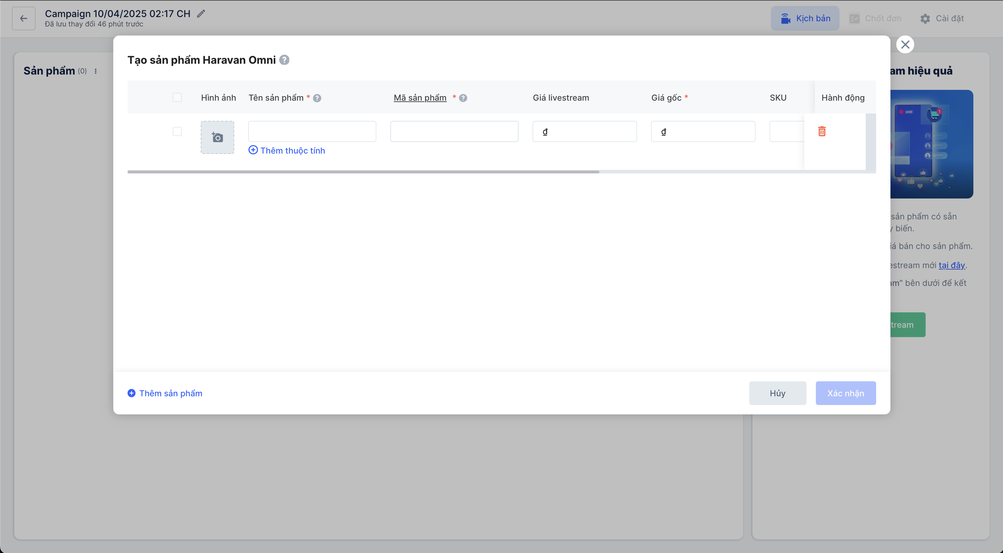Click the Hủy button
Viewport: 1003px width, 553px height.
pyautogui.click(x=777, y=393)
